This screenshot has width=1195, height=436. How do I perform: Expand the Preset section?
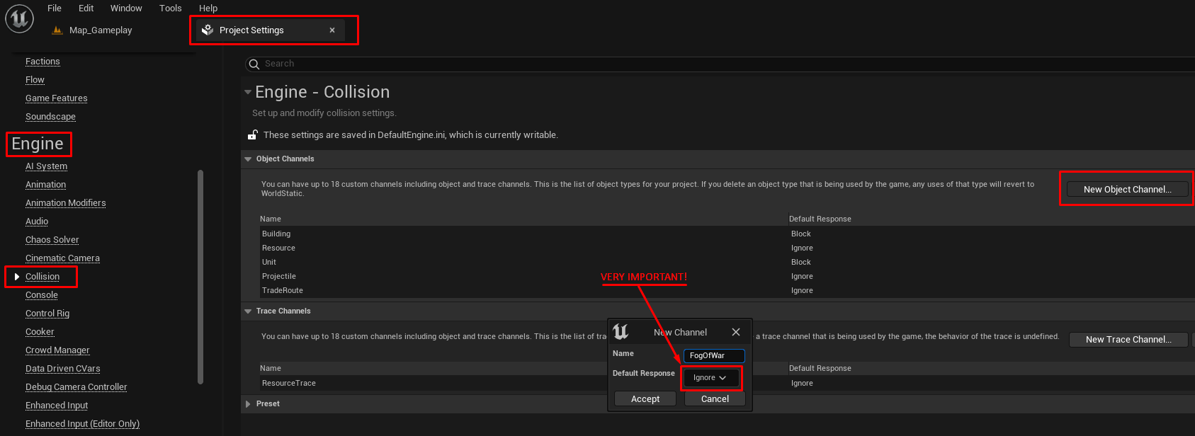pyautogui.click(x=248, y=404)
